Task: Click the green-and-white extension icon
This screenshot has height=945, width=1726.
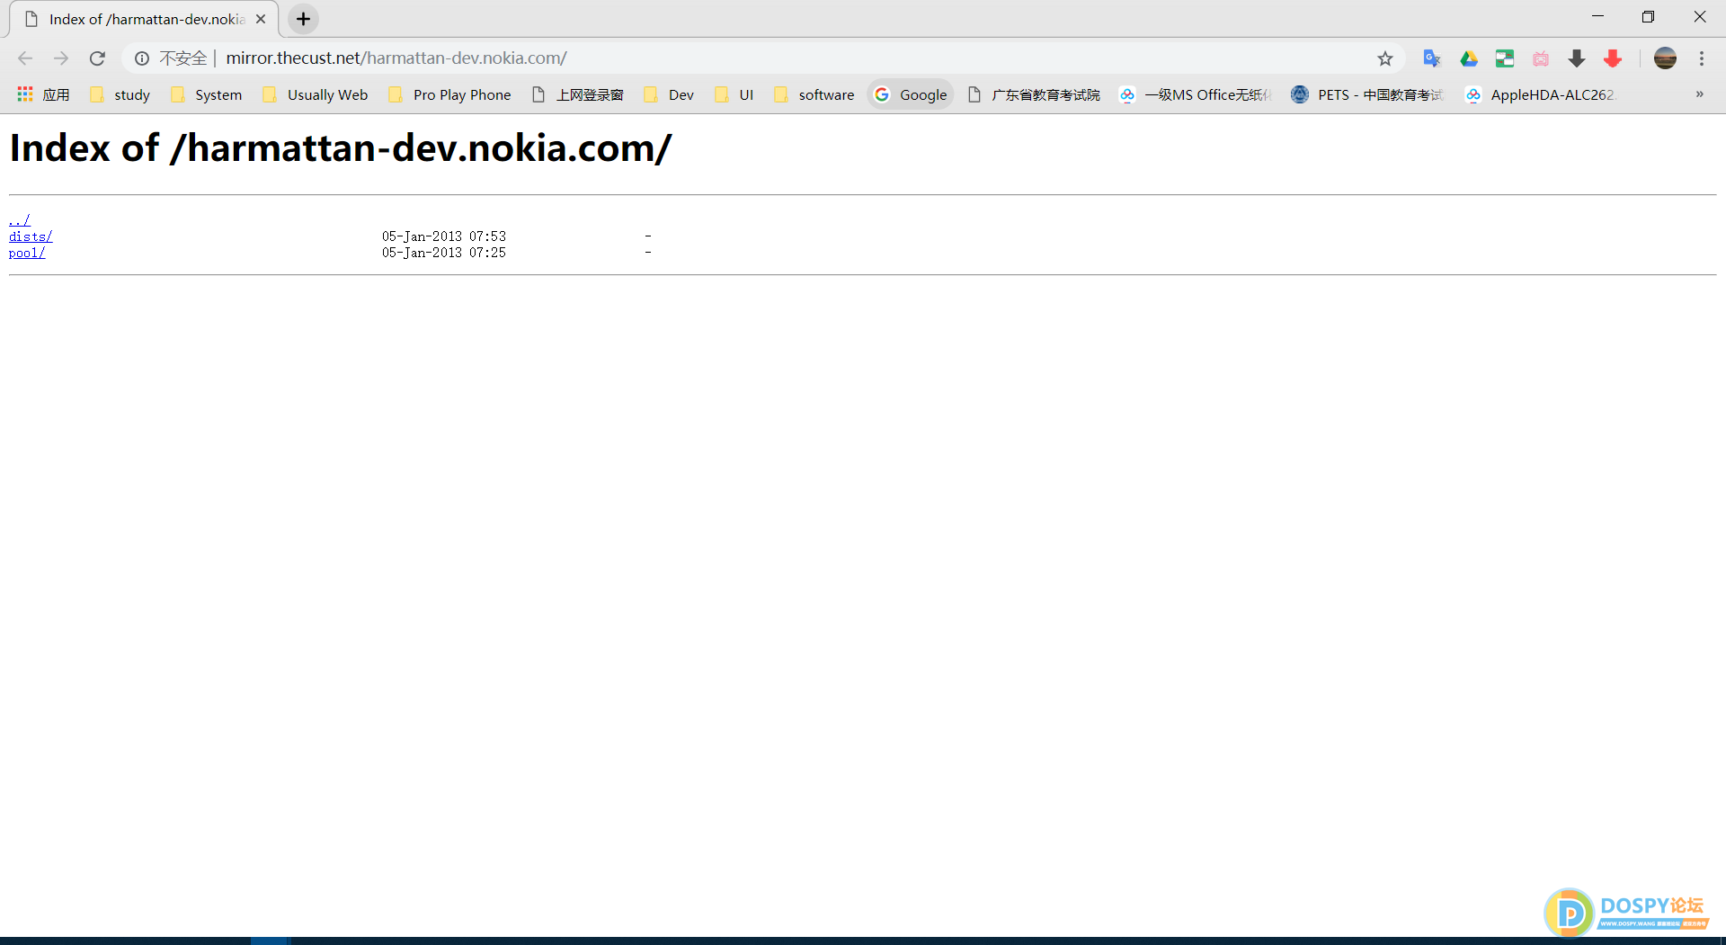Action: [x=1505, y=58]
